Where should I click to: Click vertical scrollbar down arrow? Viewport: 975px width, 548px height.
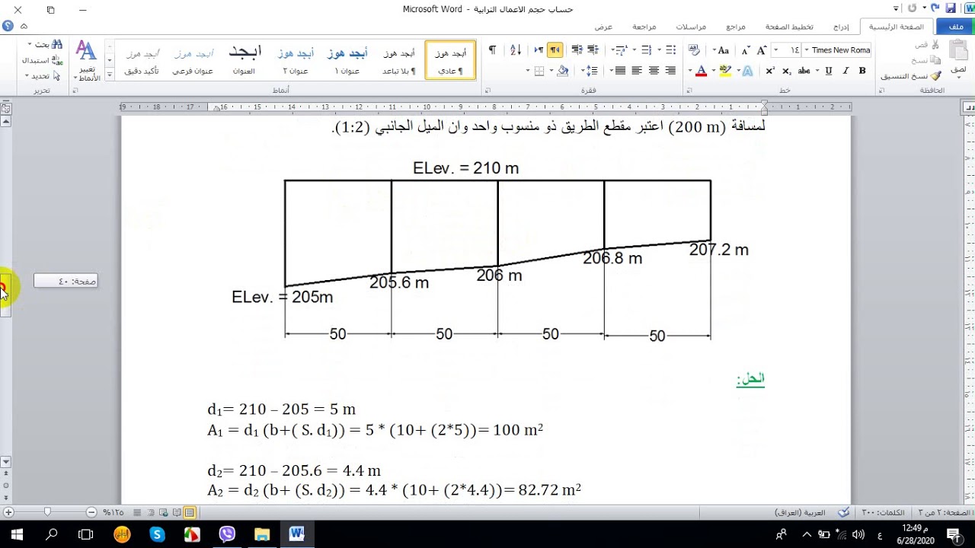(x=5, y=462)
